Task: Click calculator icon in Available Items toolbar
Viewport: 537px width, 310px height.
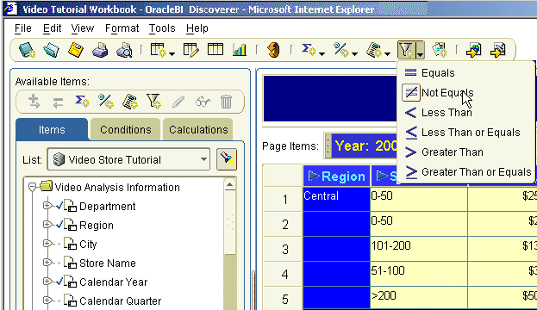Action: point(130,102)
